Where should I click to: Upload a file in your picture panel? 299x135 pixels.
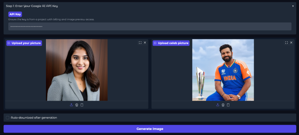pos(71,105)
